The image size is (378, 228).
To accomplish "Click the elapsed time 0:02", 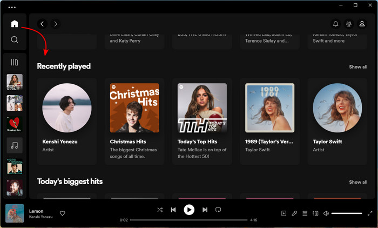I will [x=124, y=220].
